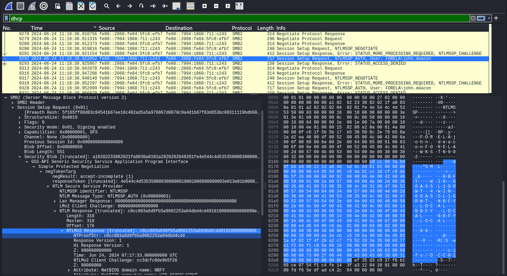Open display filter bookmarks menu
This screenshot has width=507, height=276.
coord(7,18)
